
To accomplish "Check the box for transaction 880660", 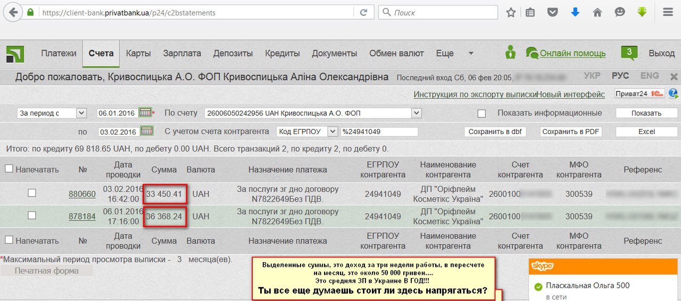I will click(32, 193).
